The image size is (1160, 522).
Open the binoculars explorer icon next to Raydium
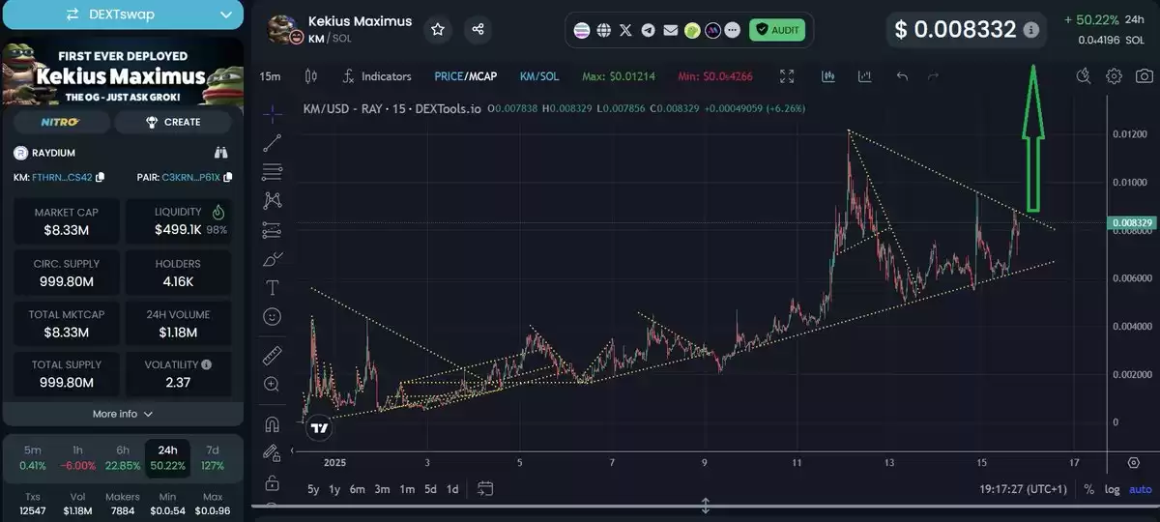click(220, 152)
